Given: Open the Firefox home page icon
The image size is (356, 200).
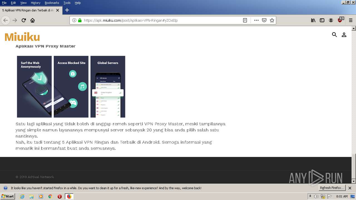Looking at the screenshot, I should point(33,20).
